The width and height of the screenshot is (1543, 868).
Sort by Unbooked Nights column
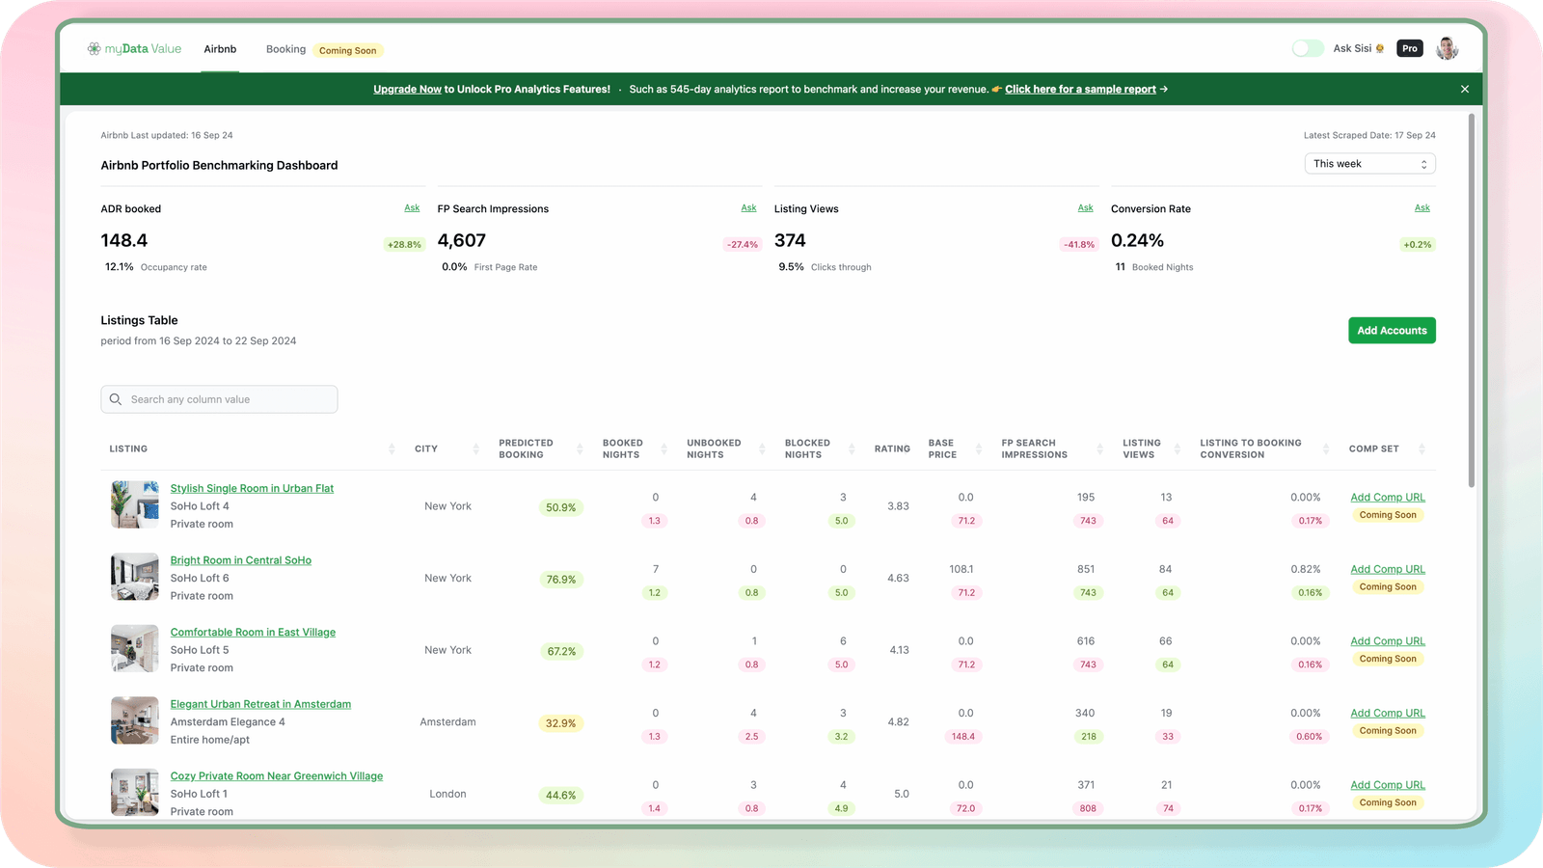(762, 449)
